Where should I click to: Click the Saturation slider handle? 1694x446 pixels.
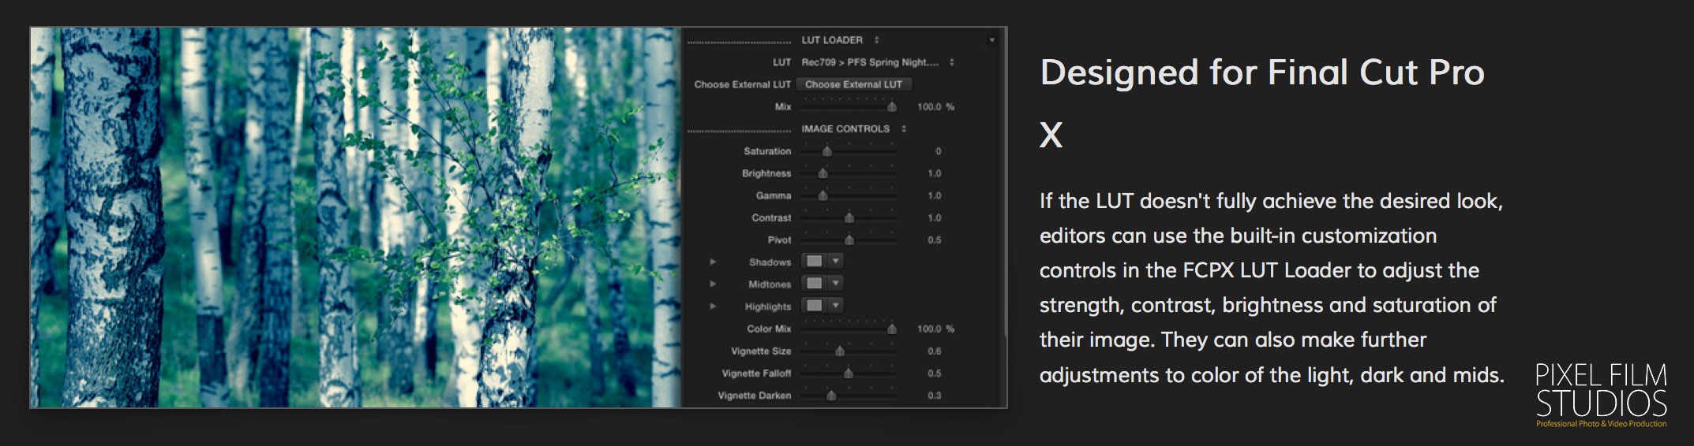pos(826,151)
